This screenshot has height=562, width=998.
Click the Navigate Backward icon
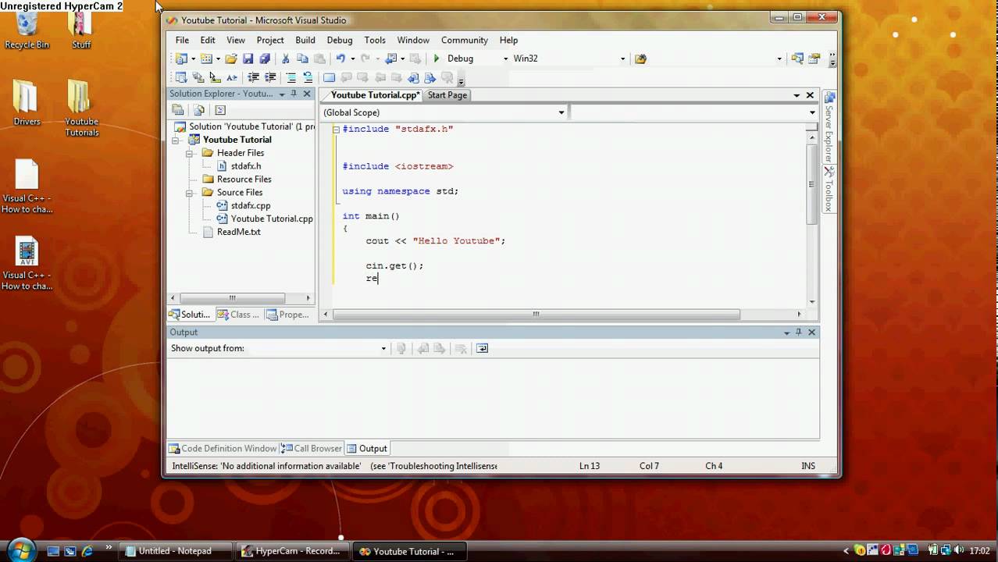(x=391, y=59)
